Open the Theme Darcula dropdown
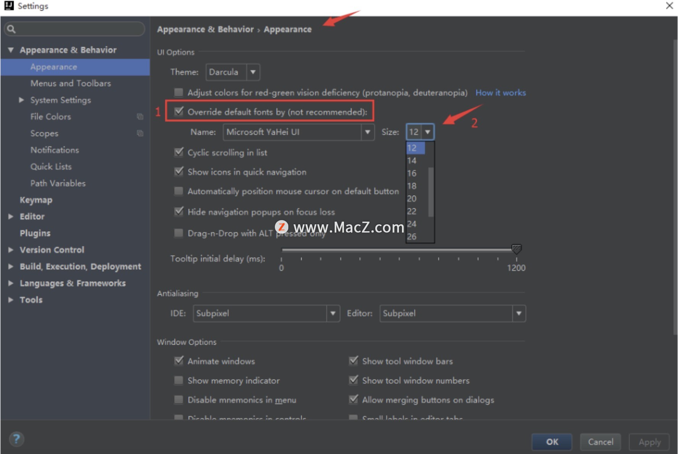This screenshot has height=454, width=678. tap(233, 72)
